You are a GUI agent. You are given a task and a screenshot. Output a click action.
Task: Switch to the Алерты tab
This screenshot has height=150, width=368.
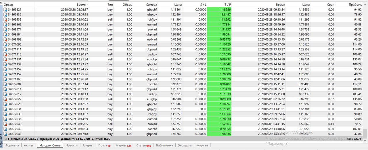[x=88, y=145]
